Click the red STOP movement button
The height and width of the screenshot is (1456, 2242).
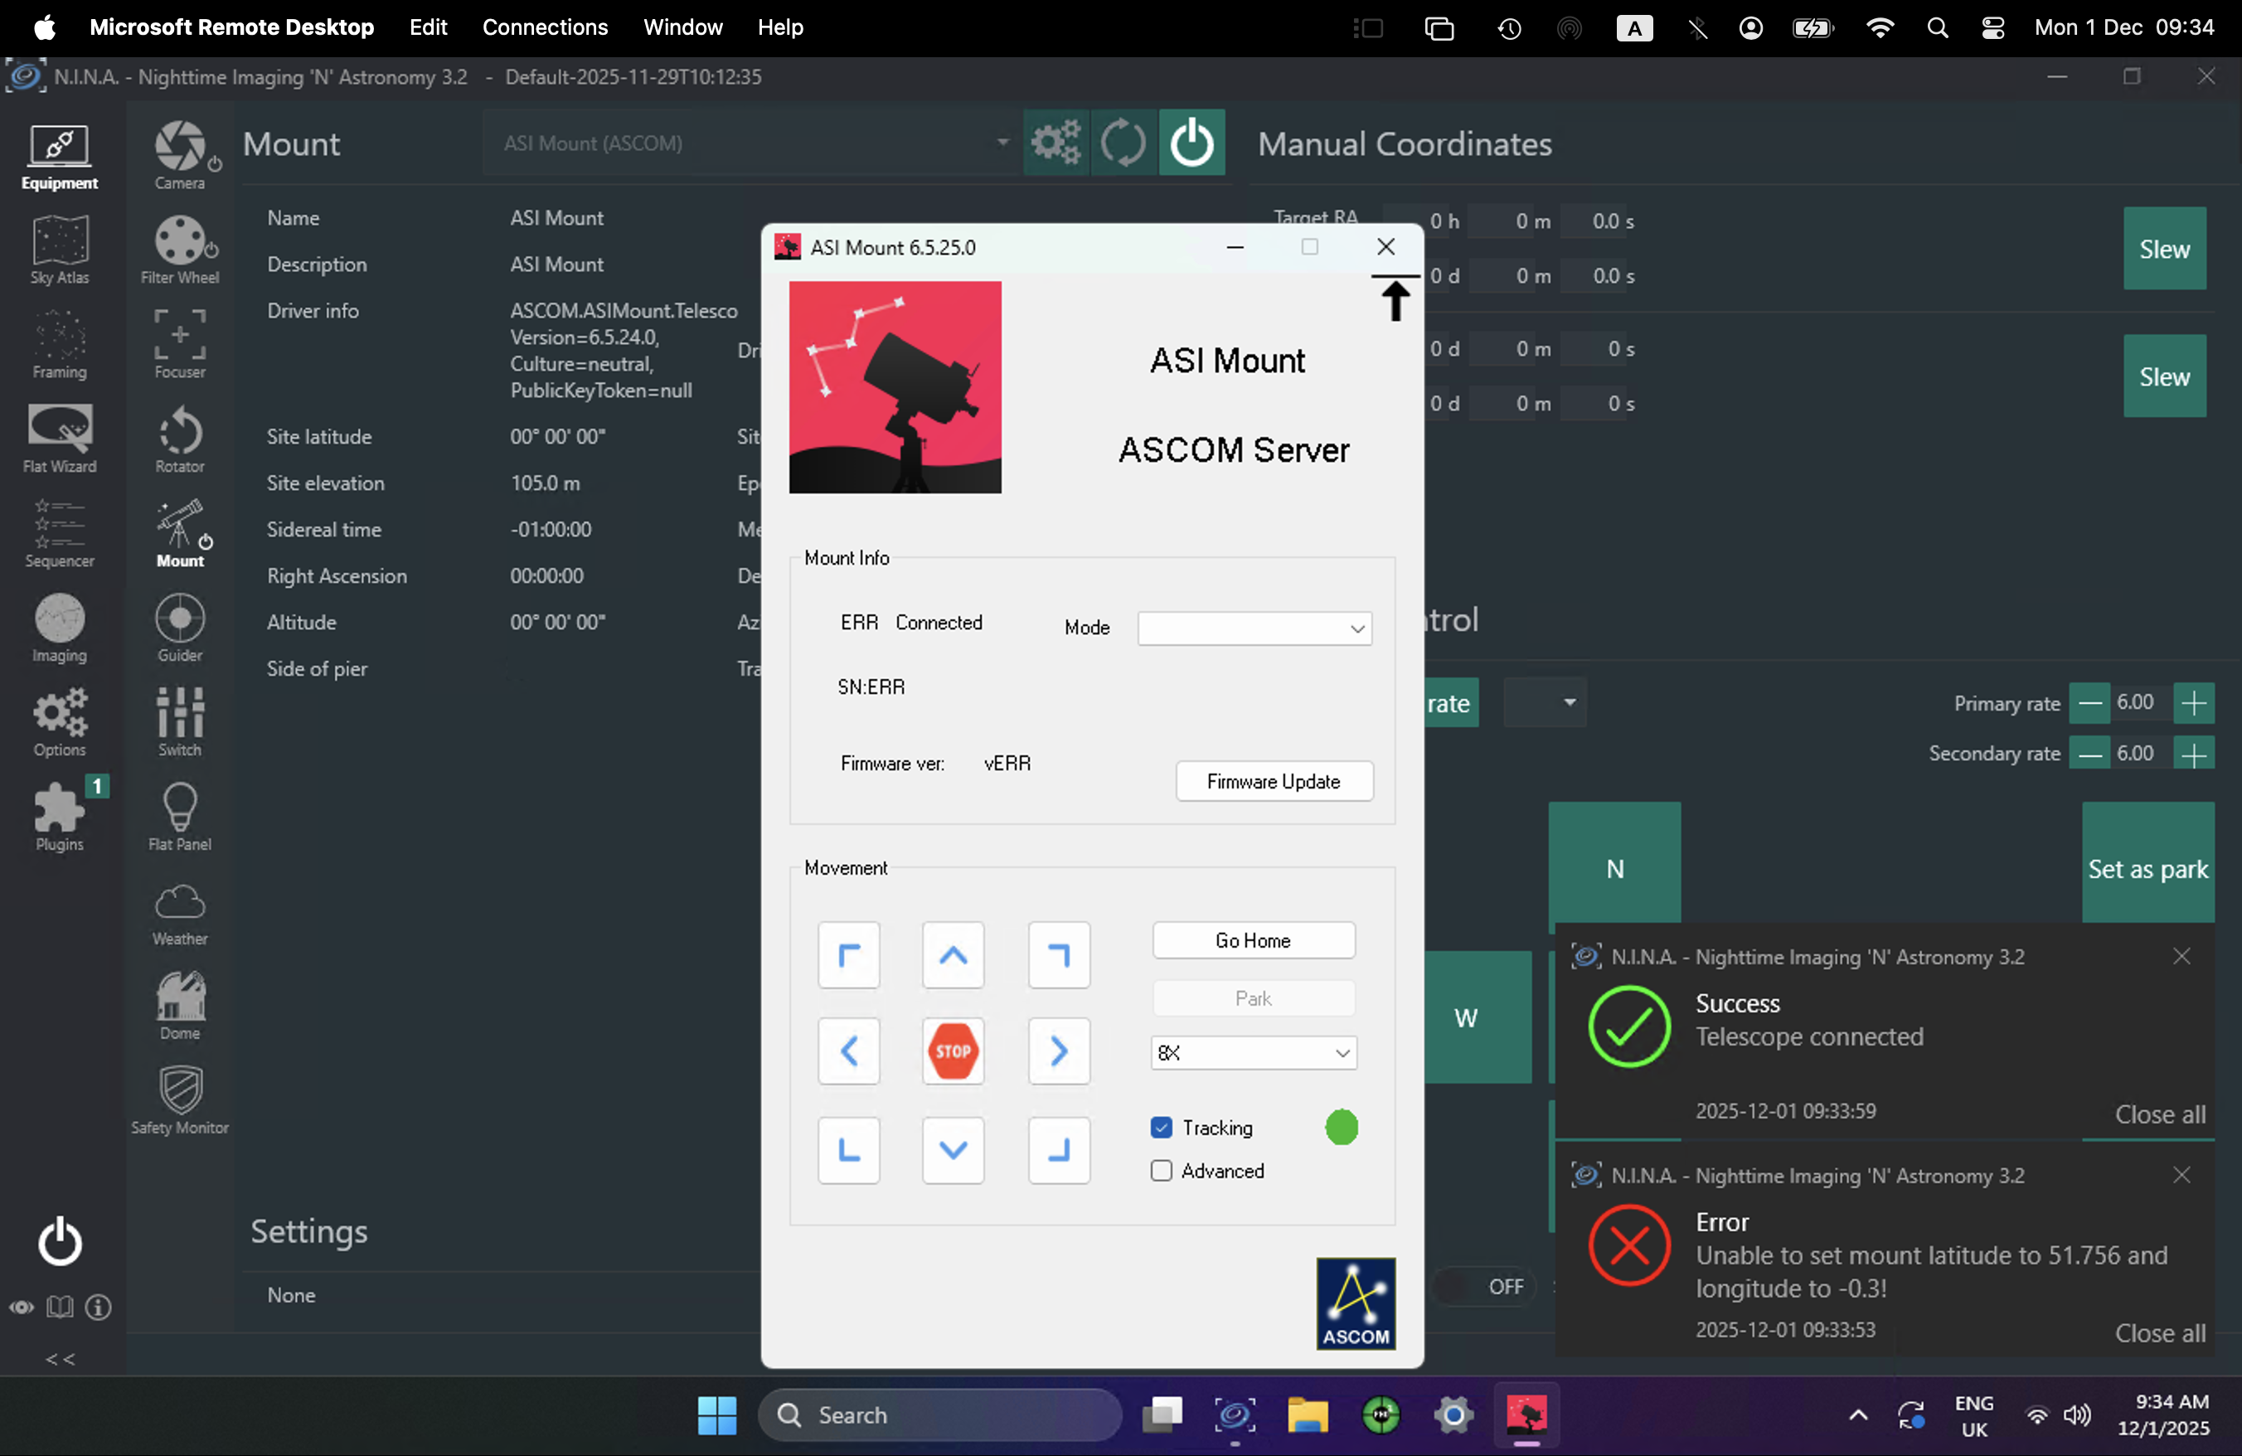953,1051
